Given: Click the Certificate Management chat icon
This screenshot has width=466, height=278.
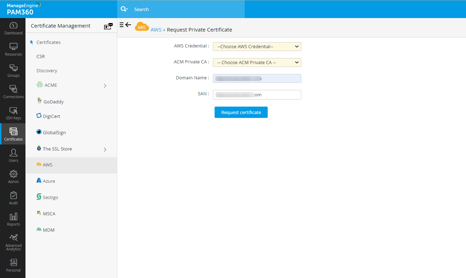Looking at the screenshot, I should point(108,26).
